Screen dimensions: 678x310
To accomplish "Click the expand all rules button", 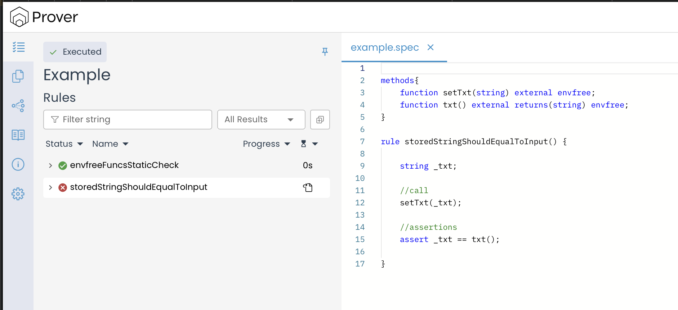I will tap(320, 119).
